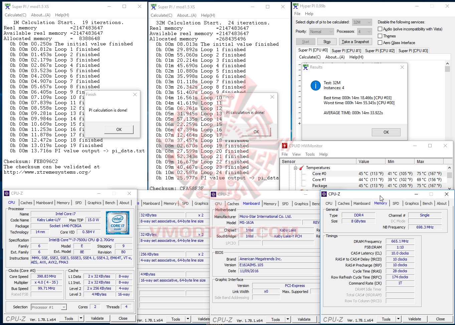Toggle the Aero Glass Interface checkbox
Viewport: 455px width, 325px height.
pyautogui.click(x=380, y=43)
